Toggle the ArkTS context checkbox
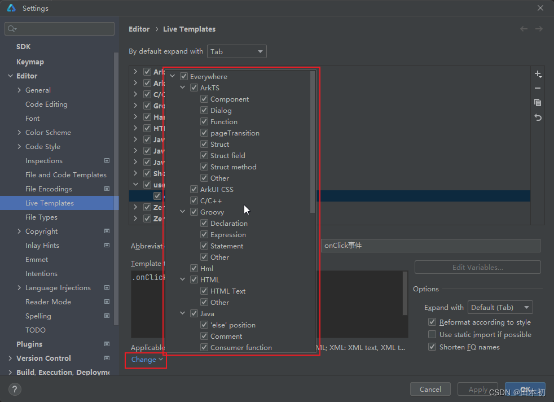 [x=194, y=88]
